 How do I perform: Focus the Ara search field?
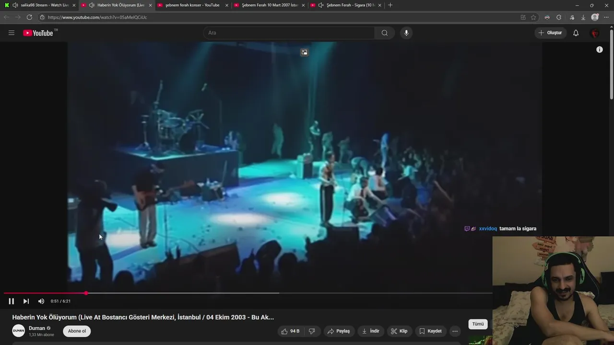pyautogui.click(x=289, y=33)
